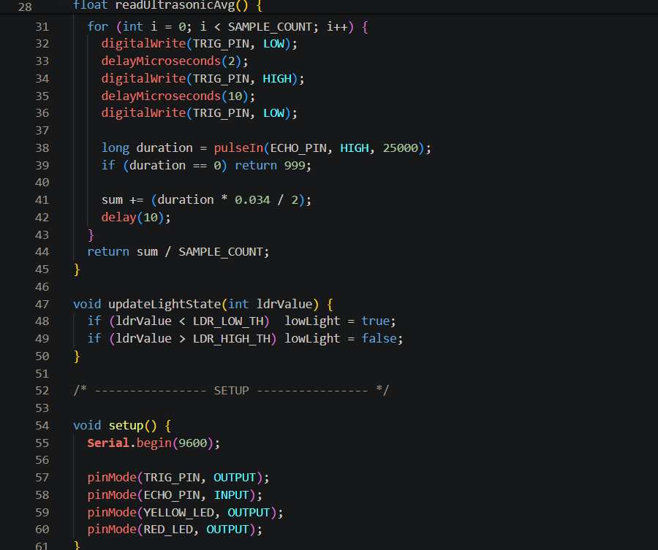This screenshot has width=658, height=550.
Task: Select line number 47 in the gutter
Action: coord(42,304)
